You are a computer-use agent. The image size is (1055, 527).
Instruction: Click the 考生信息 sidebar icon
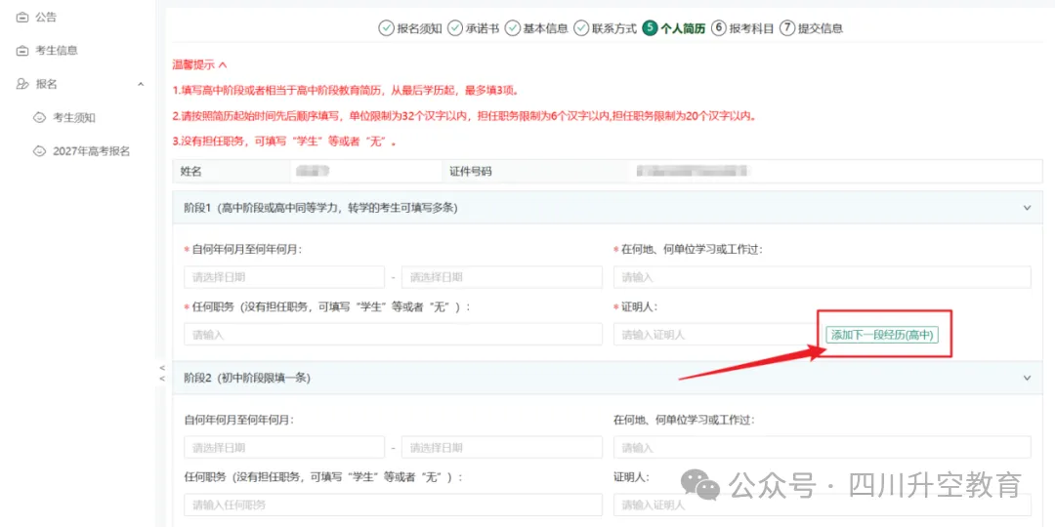(22, 51)
